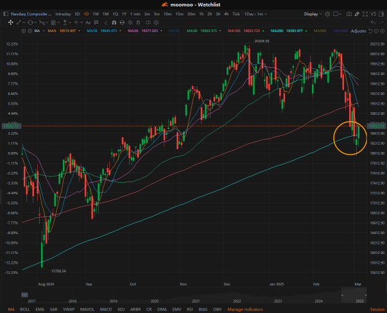Click the Nasdaq Composite symbol name
This screenshot has width=387, height=313.
click(31, 14)
